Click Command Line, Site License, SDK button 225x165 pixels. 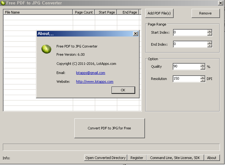(x=175, y=158)
